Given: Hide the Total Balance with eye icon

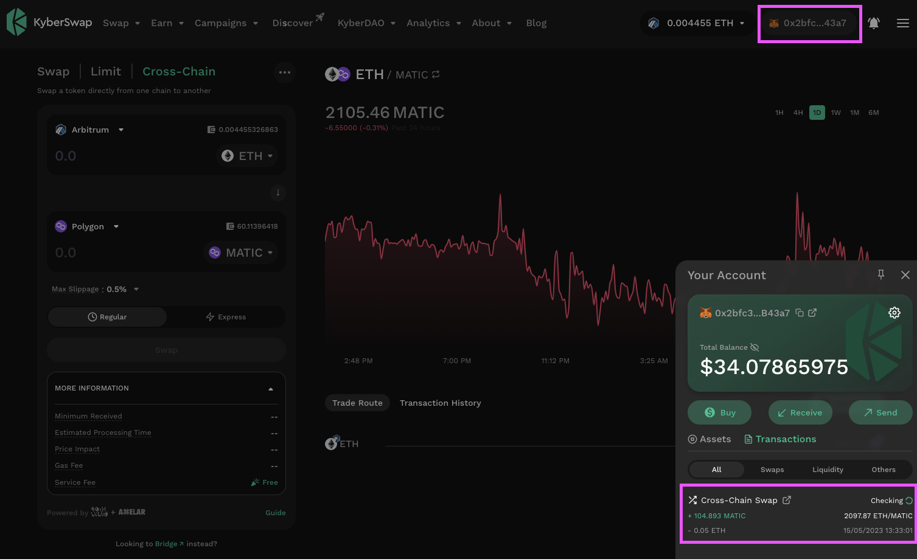Looking at the screenshot, I should (755, 347).
